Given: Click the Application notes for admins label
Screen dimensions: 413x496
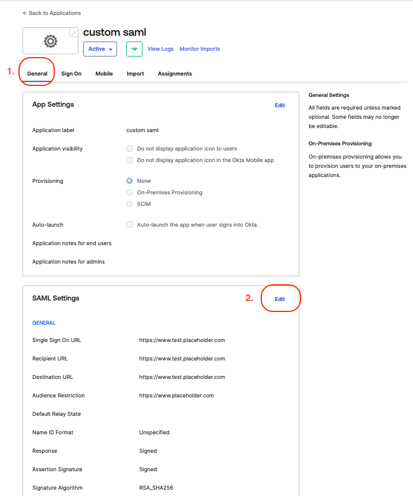Looking at the screenshot, I should click(x=69, y=262).
